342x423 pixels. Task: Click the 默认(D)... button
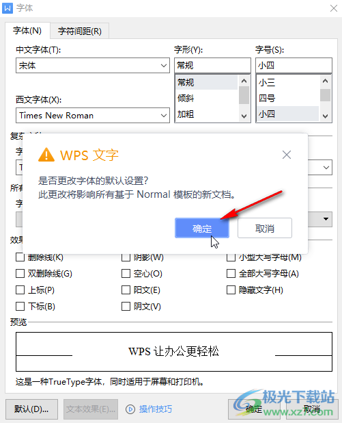point(32,409)
